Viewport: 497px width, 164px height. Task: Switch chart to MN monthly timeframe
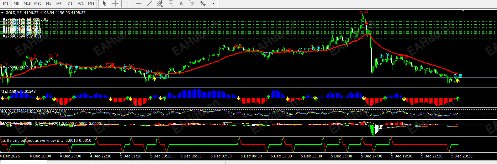click(91, 3)
